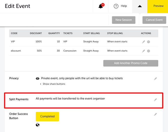Click the STOP SELLING column header
168x132 pixels.
(x=115, y=33)
